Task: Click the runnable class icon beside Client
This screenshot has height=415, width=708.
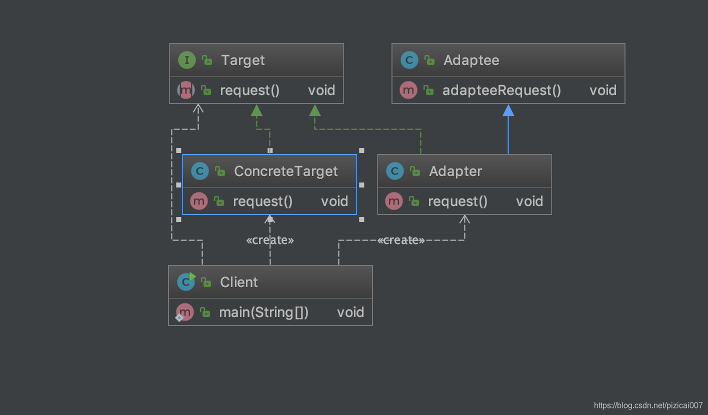Action: (x=186, y=282)
